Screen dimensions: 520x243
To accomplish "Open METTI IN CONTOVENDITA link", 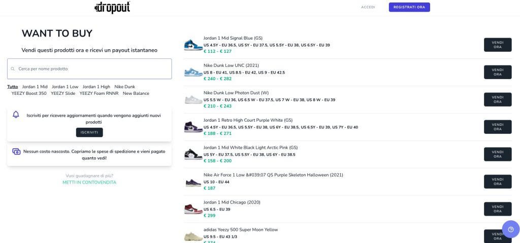I will point(89,182).
